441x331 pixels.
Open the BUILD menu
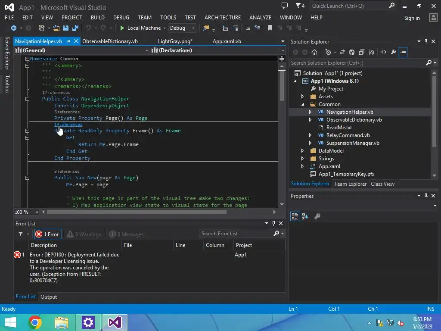coord(98,17)
